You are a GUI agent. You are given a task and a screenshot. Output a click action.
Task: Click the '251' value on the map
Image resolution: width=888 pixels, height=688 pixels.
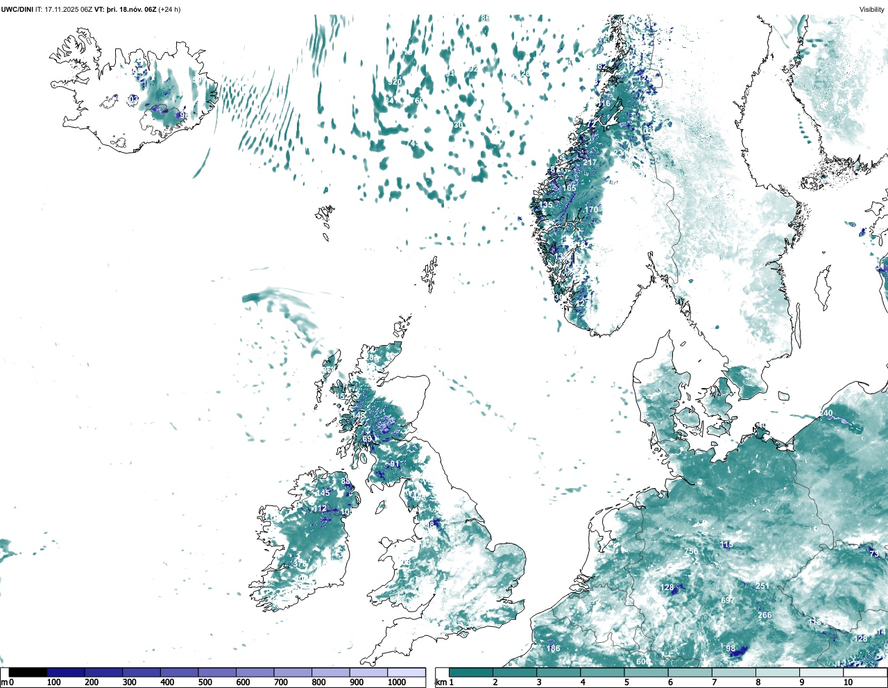click(x=762, y=587)
